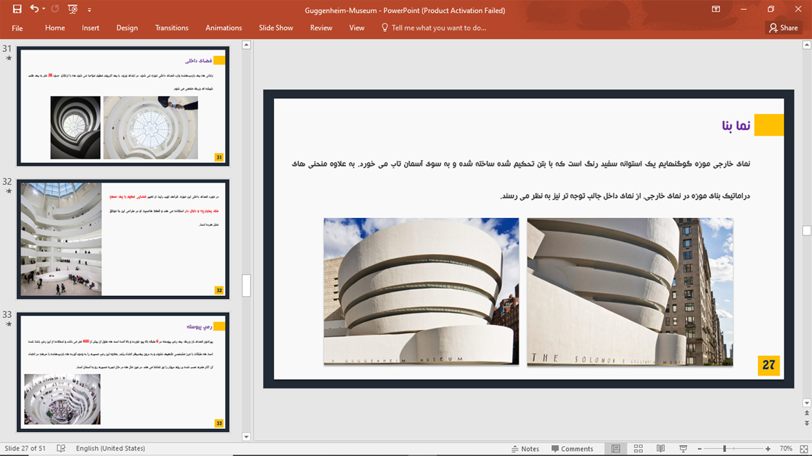The image size is (812, 456).
Task: Click the main editing area scroll up arrow
Action: (806, 45)
